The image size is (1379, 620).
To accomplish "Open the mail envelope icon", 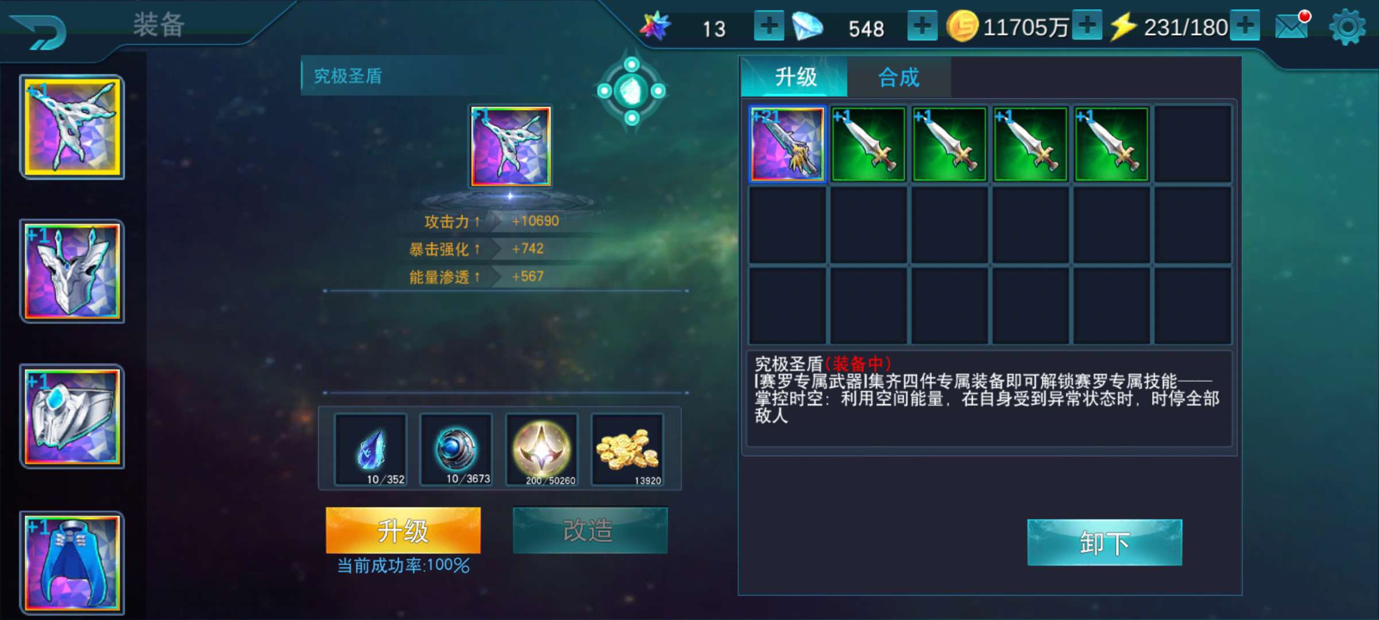I will [1293, 25].
